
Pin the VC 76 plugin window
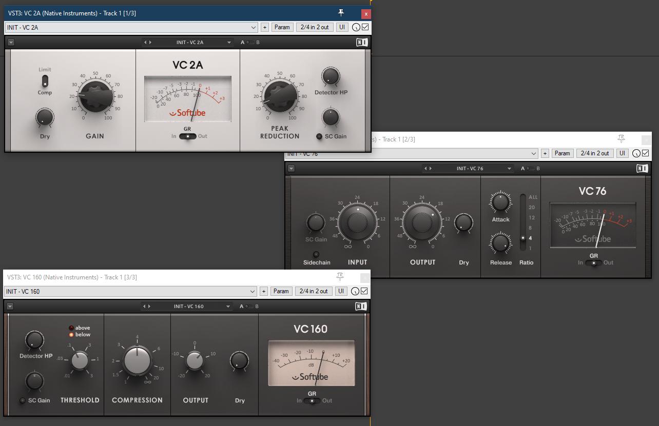621,139
